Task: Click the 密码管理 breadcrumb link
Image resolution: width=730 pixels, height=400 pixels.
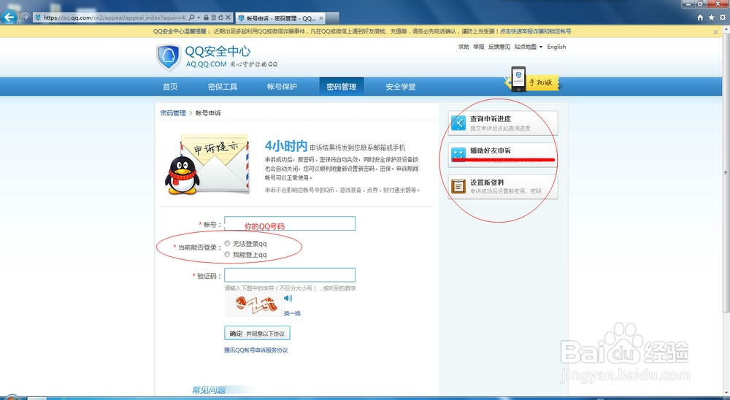Action: 173,113
